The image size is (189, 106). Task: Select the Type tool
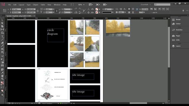tap(2, 37)
